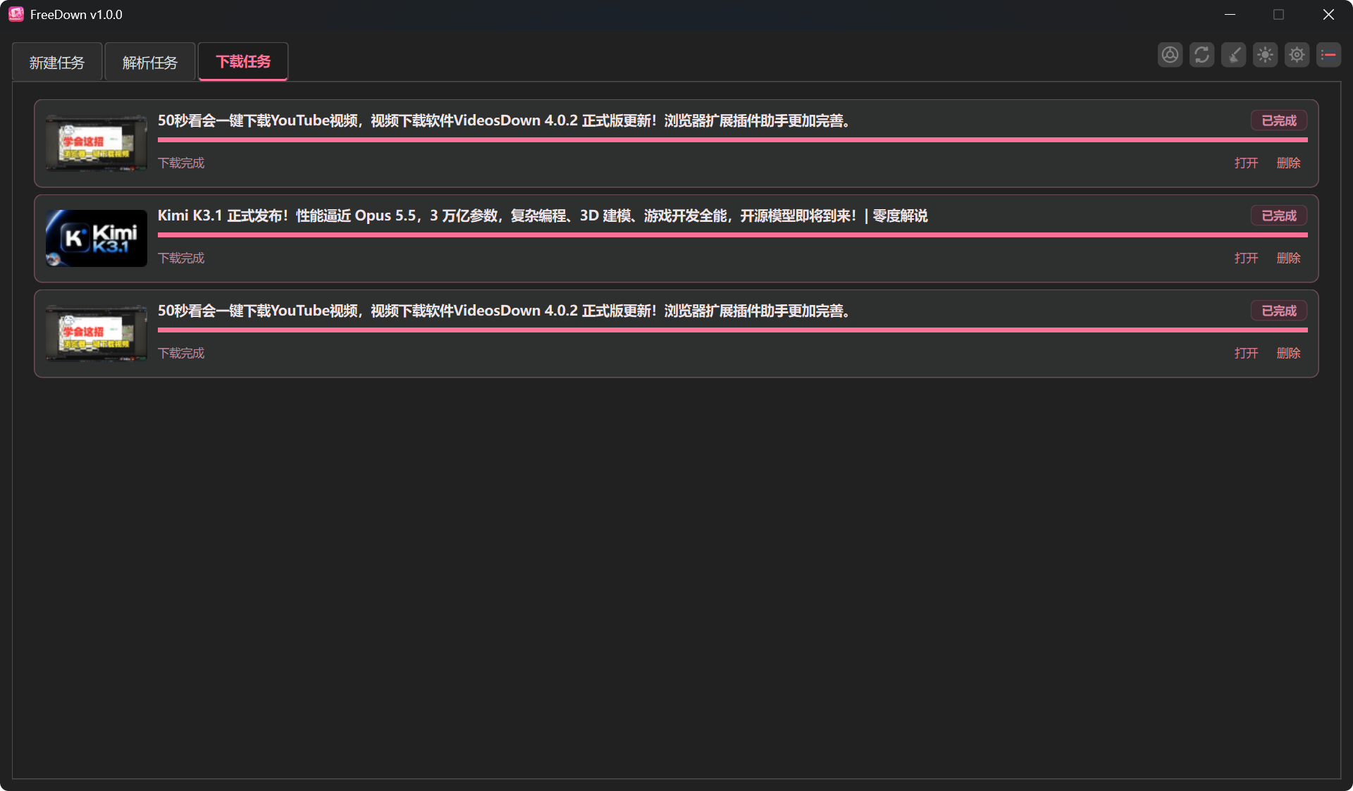Click the topmost task's pink progress bar
The height and width of the screenshot is (791, 1353).
[732, 139]
